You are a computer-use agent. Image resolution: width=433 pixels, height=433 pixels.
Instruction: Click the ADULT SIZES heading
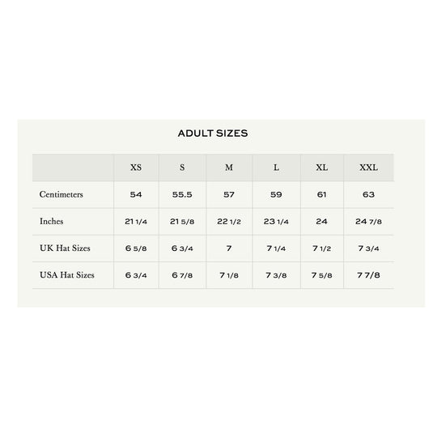[x=213, y=134]
